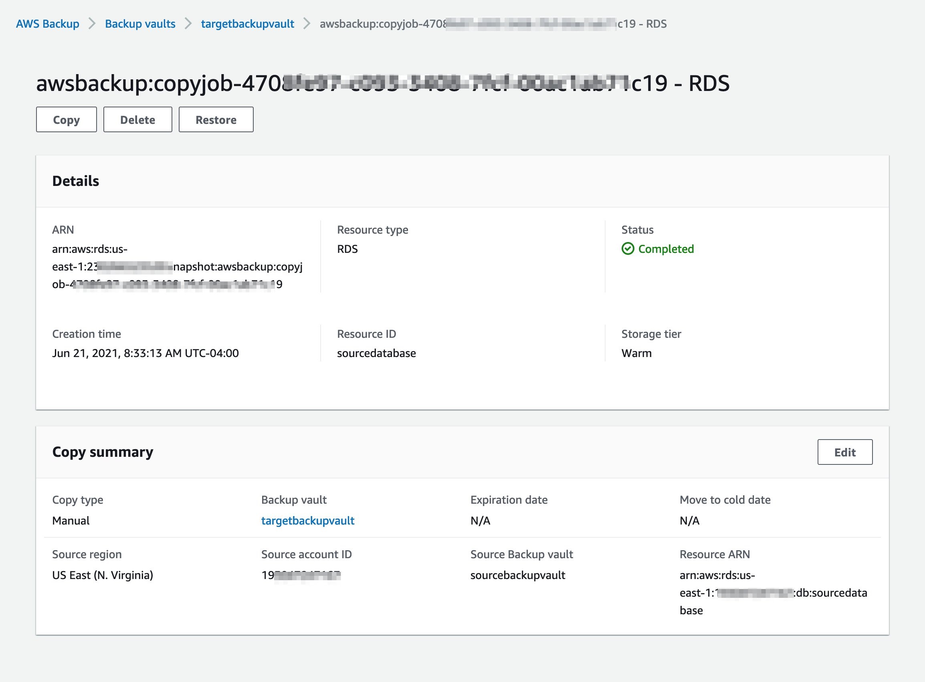Open the AWS Backup breadcrumb link
Viewport: 925px width, 682px height.
click(47, 24)
